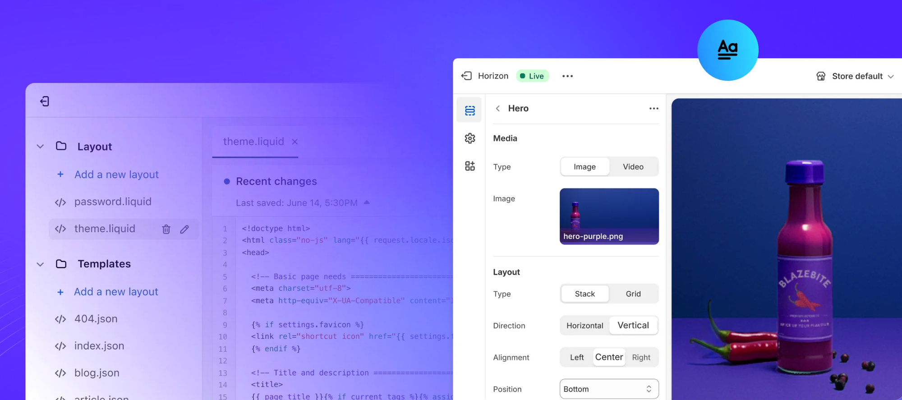Open the Apps grid-plus icon in the sidebar
This screenshot has width=902, height=400.
coord(470,166)
